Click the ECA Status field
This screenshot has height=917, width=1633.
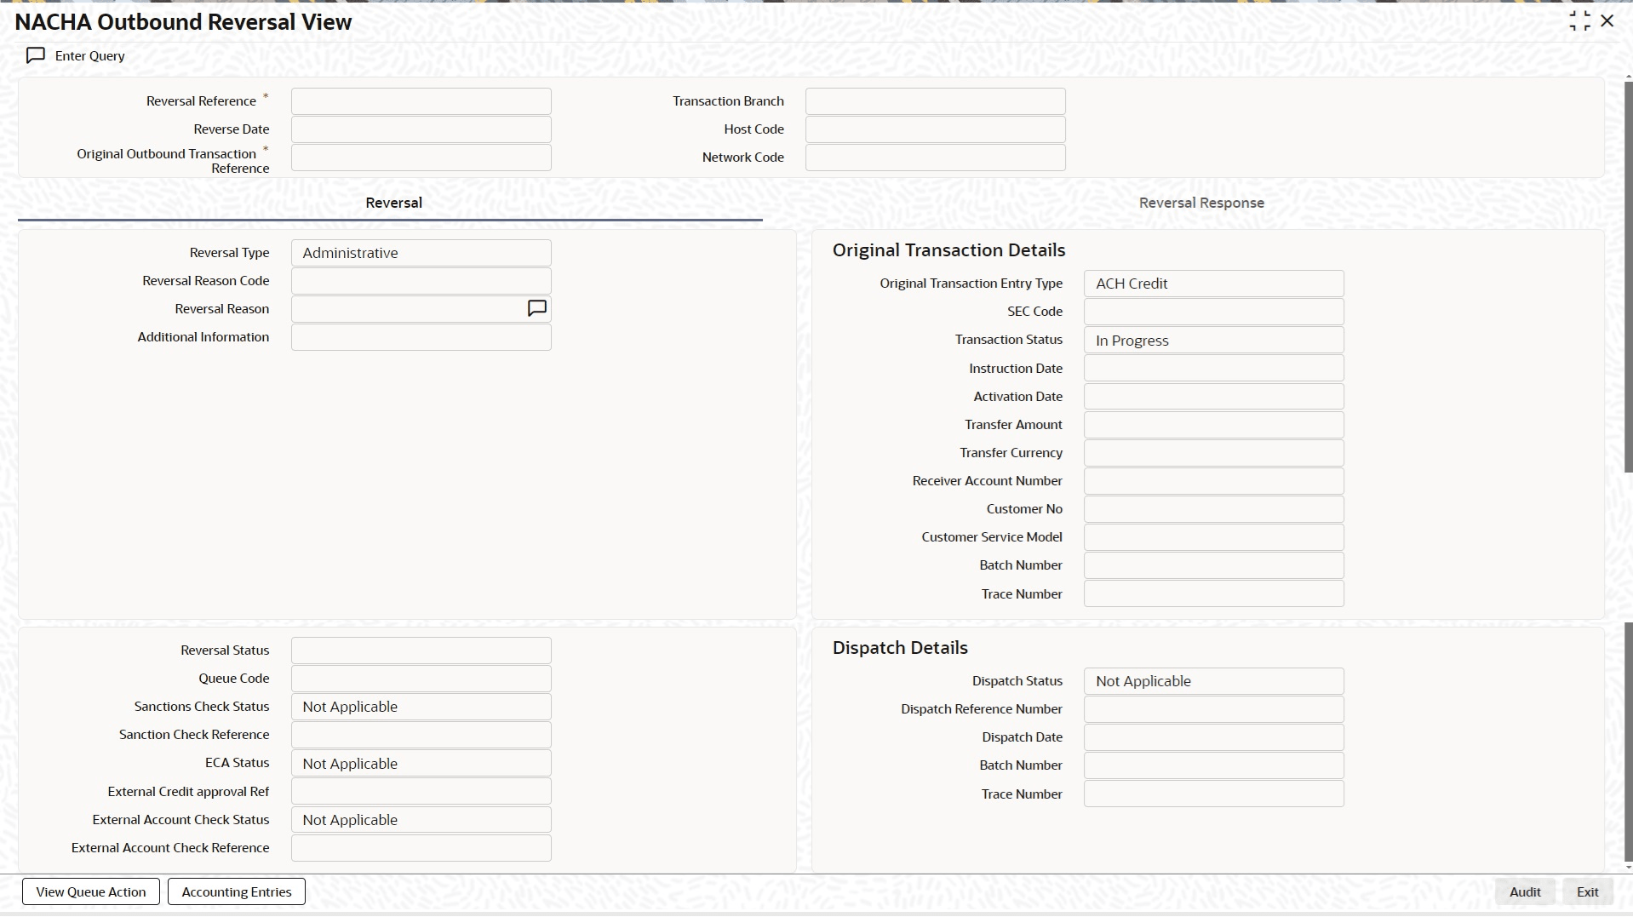pyautogui.click(x=421, y=763)
